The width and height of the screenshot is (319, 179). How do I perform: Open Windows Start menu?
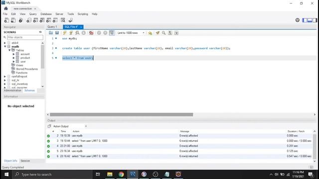6,175
